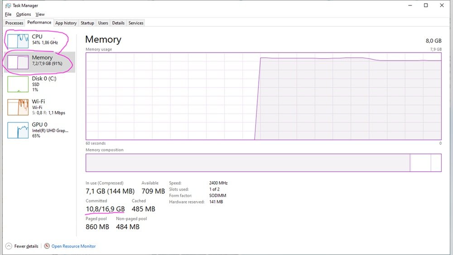Switch to the Processes tab

[x=14, y=23]
